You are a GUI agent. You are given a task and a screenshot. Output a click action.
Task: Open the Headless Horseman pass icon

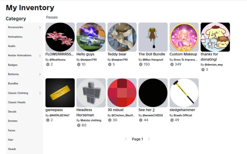91,93
